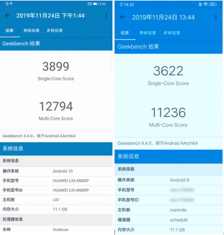Tap the 处理器信息 section header
The width and height of the screenshot is (224, 235).
(x=56, y=219)
